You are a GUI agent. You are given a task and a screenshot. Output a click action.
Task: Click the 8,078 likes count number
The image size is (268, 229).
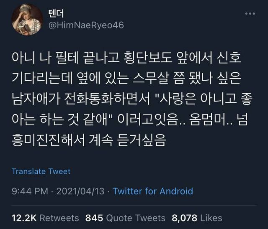pos(184,218)
